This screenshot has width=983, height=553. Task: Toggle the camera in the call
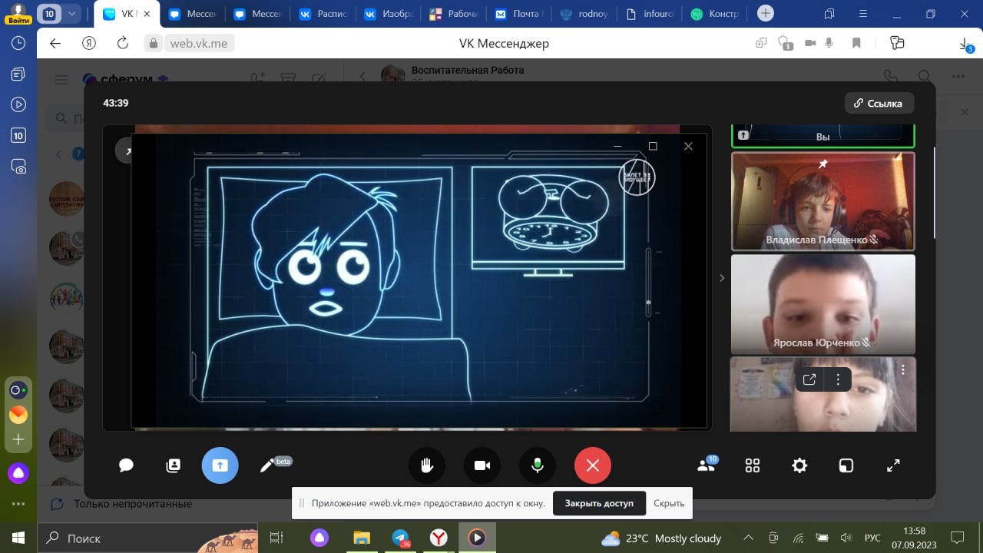(x=482, y=465)
